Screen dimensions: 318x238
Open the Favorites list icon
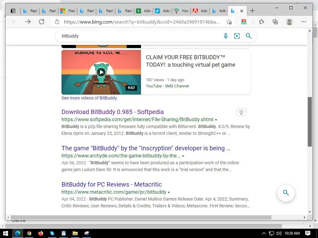point(261,22)
